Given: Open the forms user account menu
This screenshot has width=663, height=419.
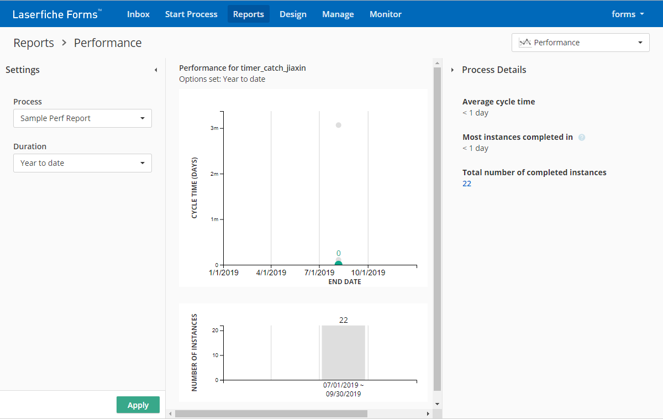Looking at the screenshot, I should tap(628, 14).
